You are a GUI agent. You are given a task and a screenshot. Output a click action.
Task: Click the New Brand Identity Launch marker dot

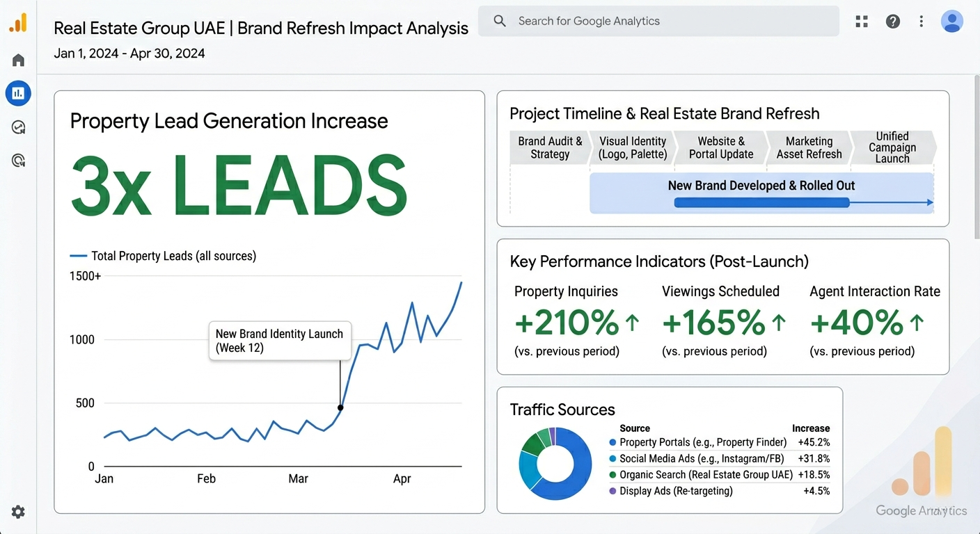pyautogui.click(x=340, y=407)
